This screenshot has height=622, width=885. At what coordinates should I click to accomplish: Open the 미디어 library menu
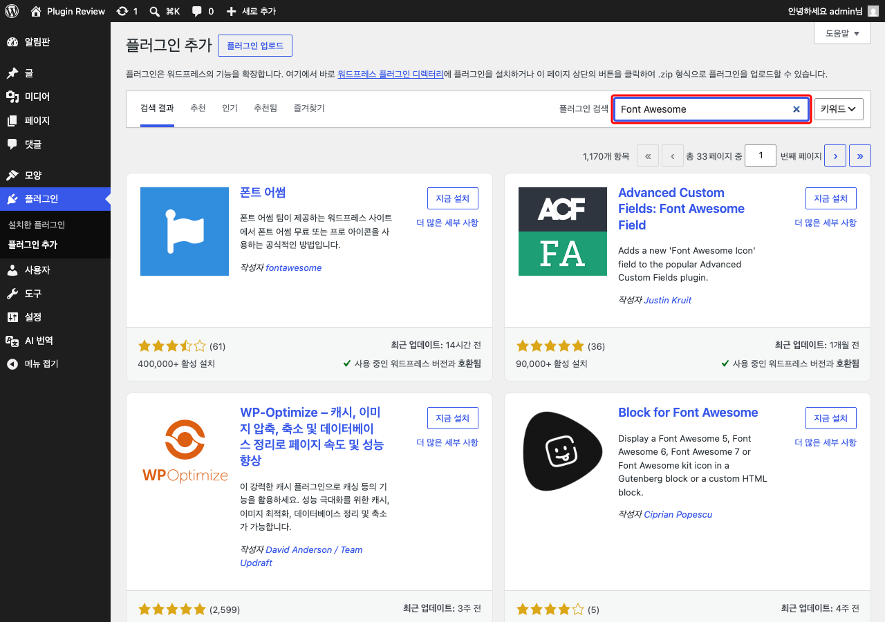[x=55, y=97]
